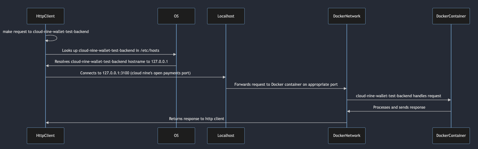Click the bottom HttpClient participant box
This screenshot has height=149, width=478.
(45, 136)
